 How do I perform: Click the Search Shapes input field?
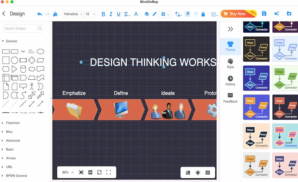(23, 29)
